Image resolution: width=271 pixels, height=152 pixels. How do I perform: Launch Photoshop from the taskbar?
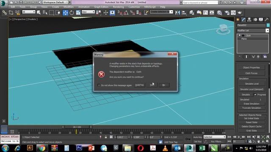79,148
